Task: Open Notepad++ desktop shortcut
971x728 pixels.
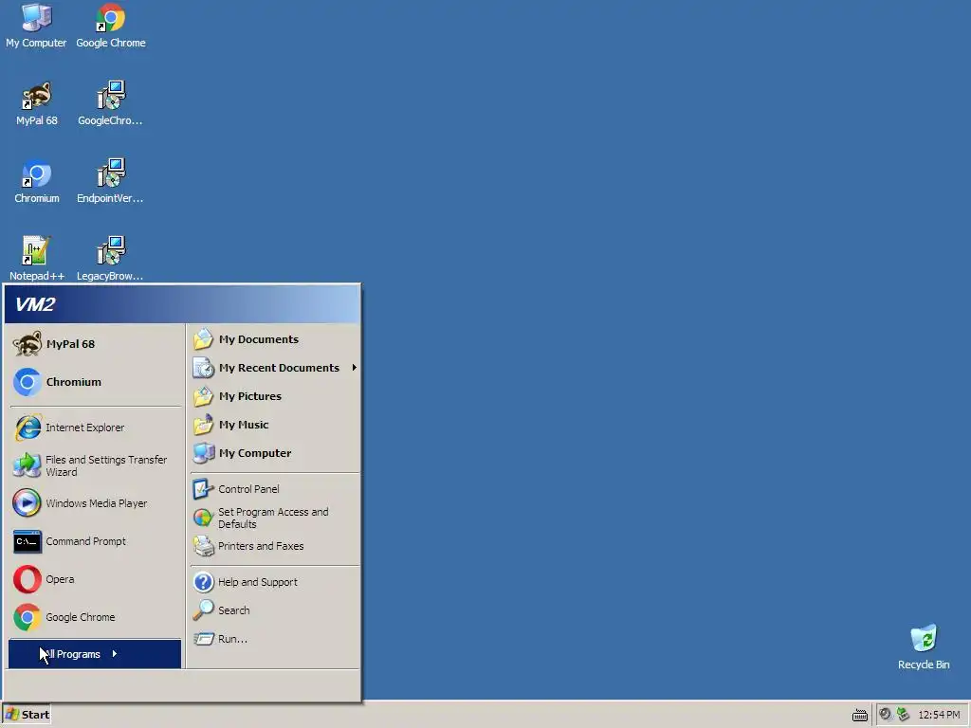Action: click(x=37, y=259)
